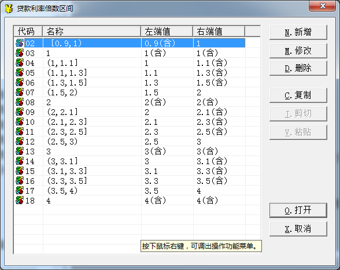Click right value 1.1(含)
Viewport: 340px width, 270px height.
212,63
